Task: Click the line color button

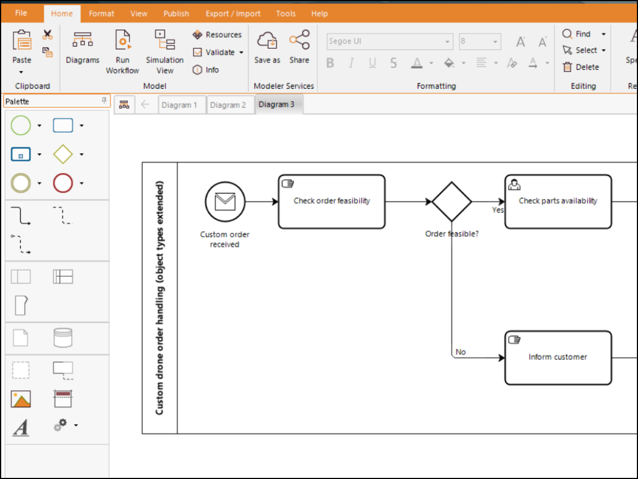Action: coord(533,63)
